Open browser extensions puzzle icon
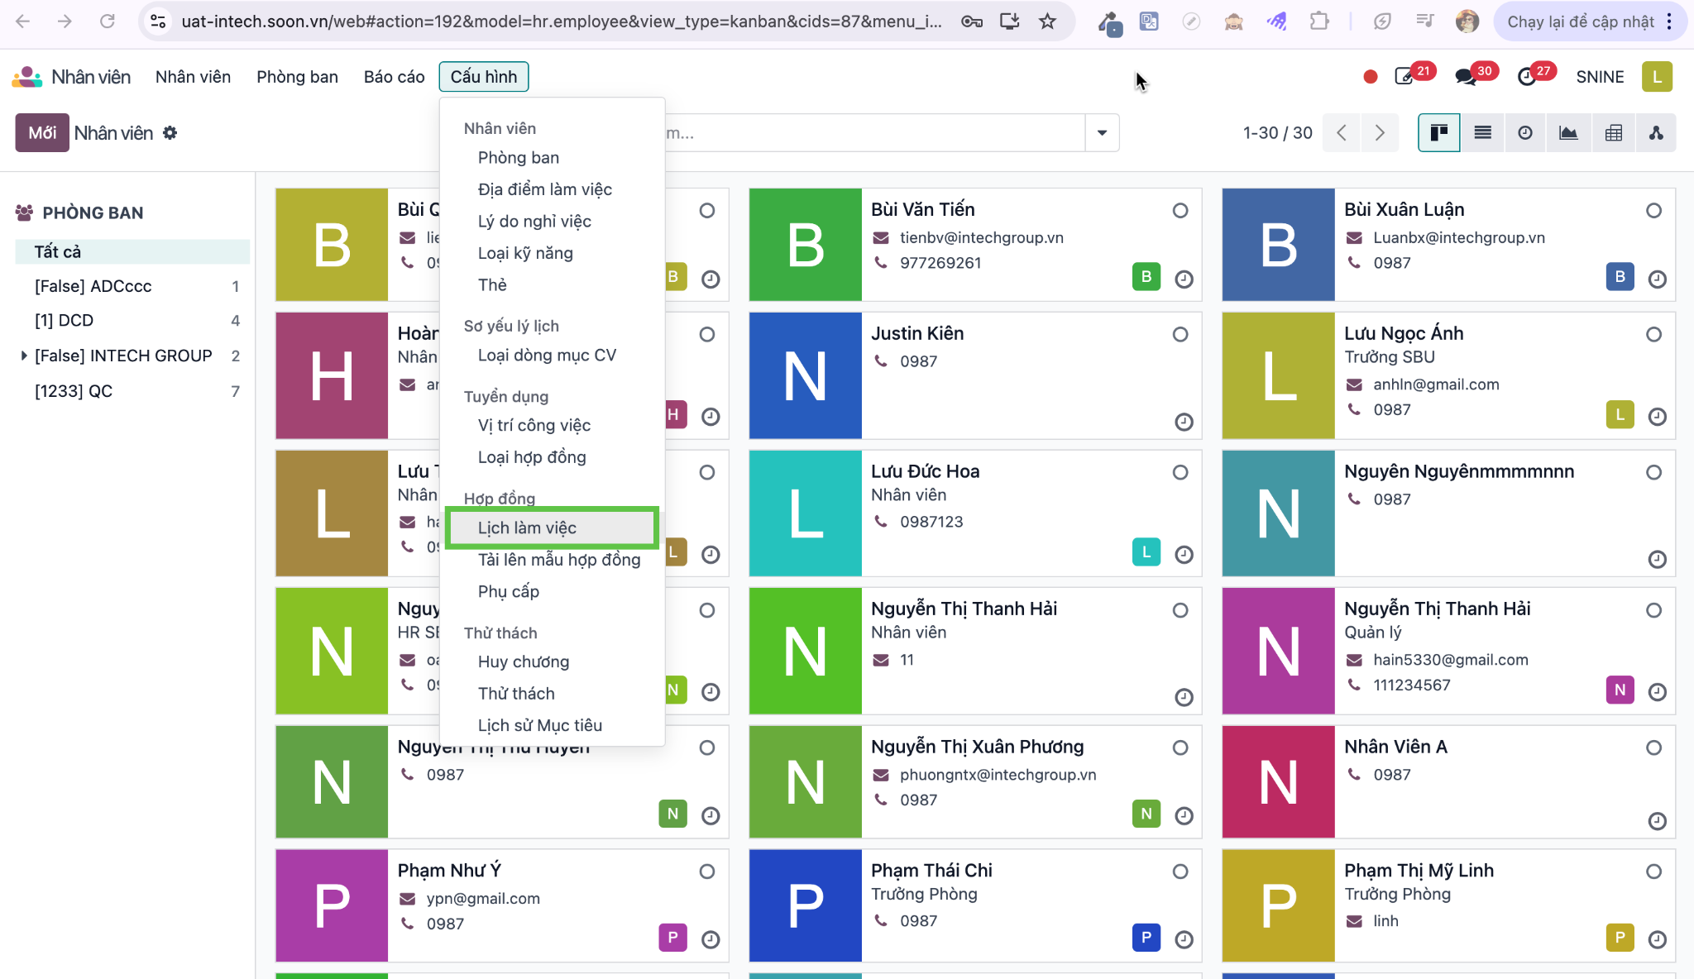Image resolution: width=1694 pixels, height=979 pixels. click(x=1319, y=21)
